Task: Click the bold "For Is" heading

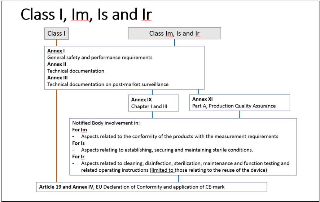Action: click(x=78, y=143)
